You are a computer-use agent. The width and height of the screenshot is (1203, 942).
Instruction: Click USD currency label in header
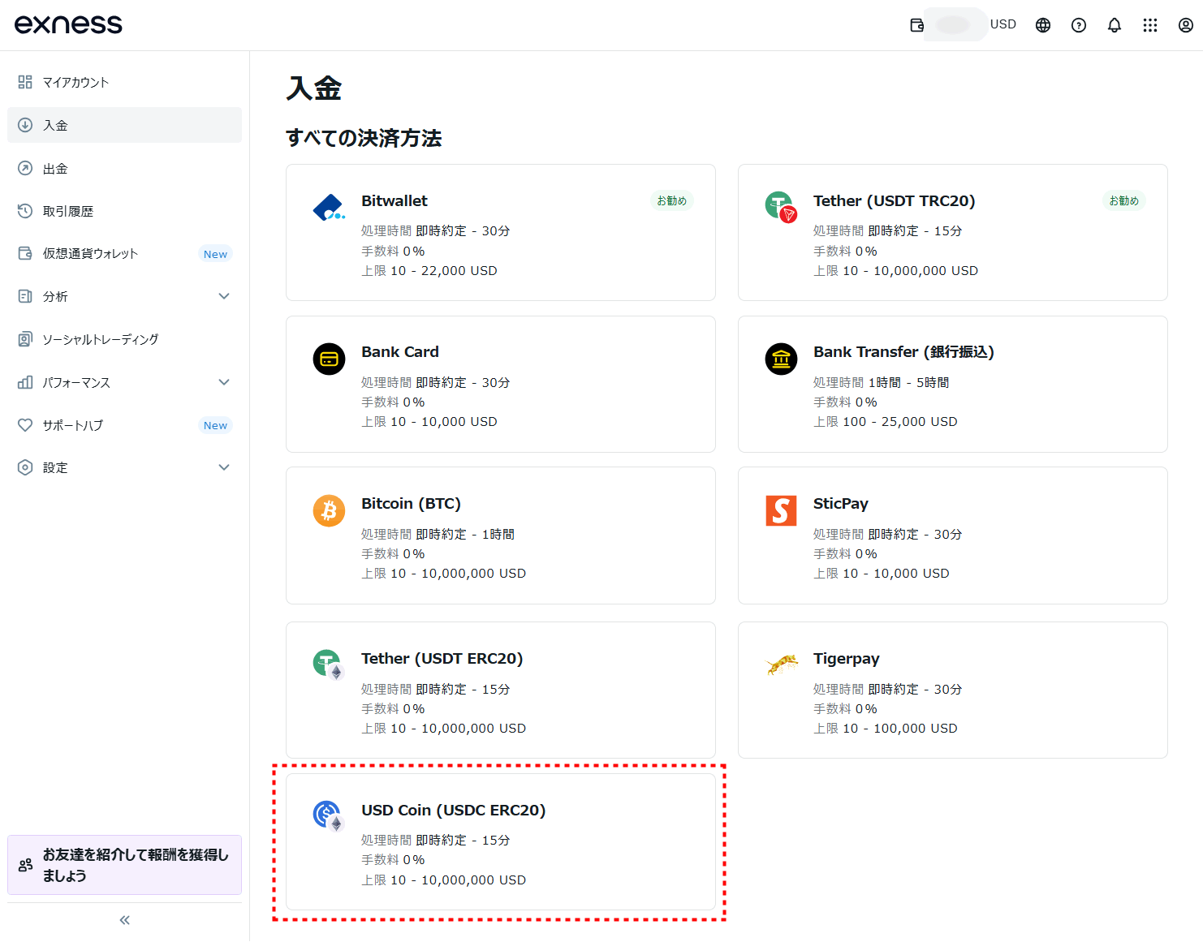(1003, 24)
